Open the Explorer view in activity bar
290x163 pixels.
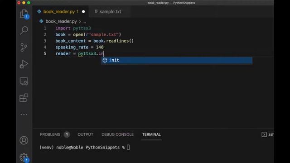(24, 14)
